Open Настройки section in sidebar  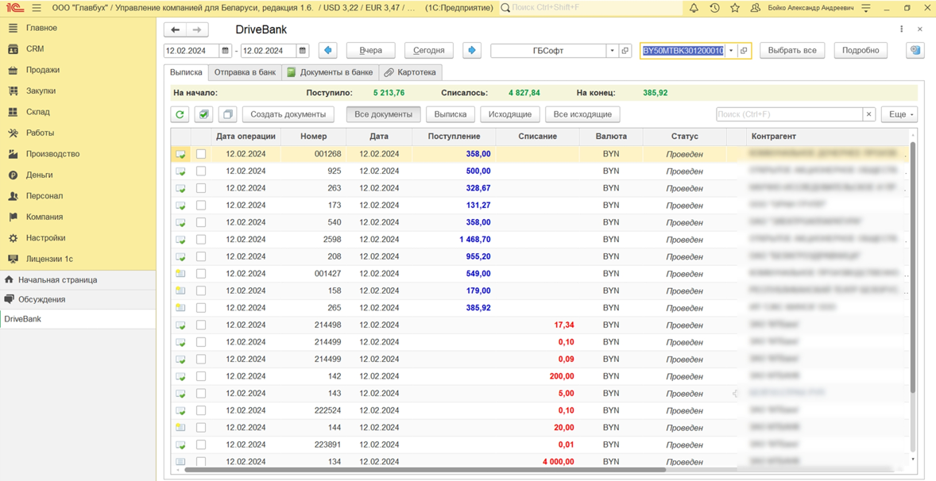[45, 238]
